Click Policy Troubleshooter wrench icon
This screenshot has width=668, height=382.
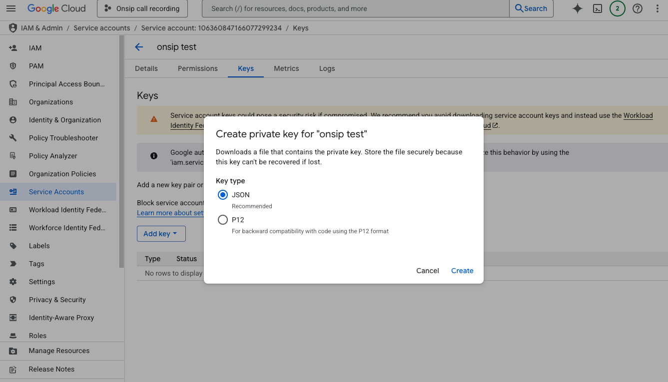(x=13, y=138)
